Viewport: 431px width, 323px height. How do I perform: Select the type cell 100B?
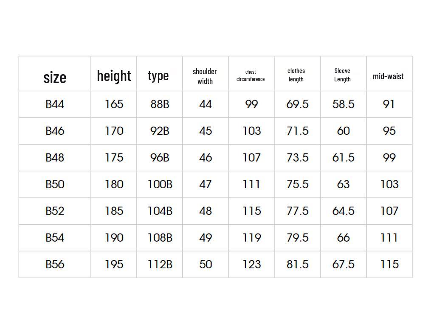[x=160, y=184]
